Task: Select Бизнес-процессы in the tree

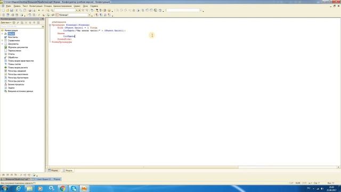Action: (16, 84)
